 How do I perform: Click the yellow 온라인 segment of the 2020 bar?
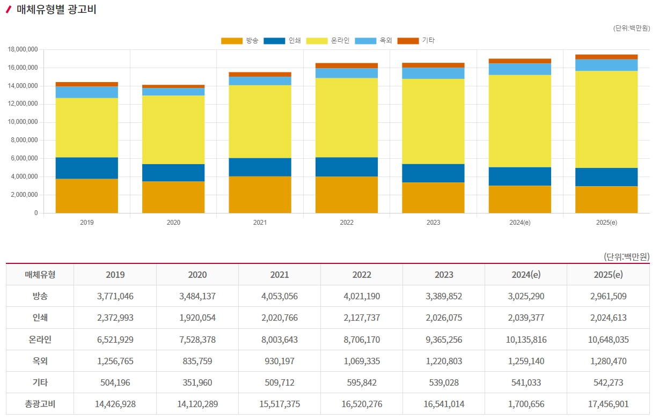[x=173, y=129]
